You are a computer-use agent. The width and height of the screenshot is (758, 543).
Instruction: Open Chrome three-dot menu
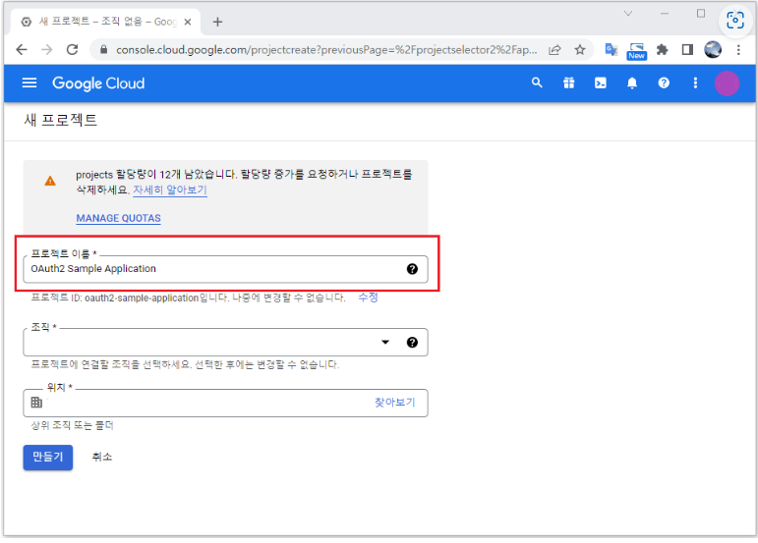pyautogui.click(x=738, y=50)
